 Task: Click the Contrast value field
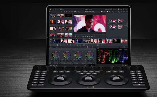point(73,63)
